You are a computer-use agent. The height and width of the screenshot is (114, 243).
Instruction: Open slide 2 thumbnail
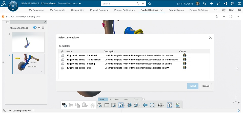coord(28,64)
